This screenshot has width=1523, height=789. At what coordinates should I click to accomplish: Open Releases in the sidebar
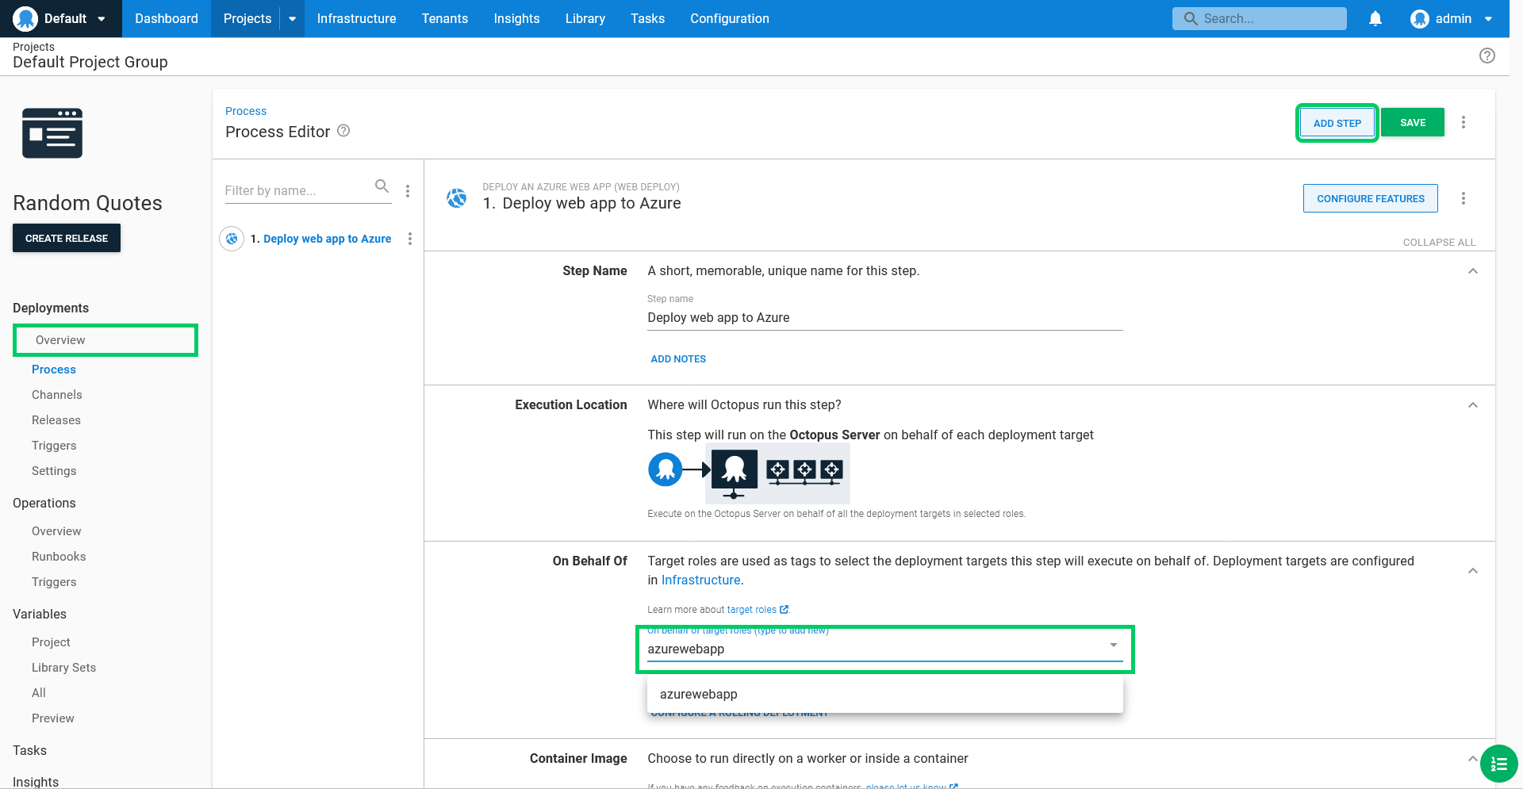click(56, 420)
